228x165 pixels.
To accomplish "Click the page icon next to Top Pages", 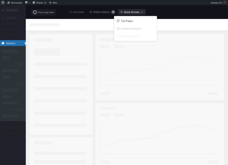I will (118, 21).
